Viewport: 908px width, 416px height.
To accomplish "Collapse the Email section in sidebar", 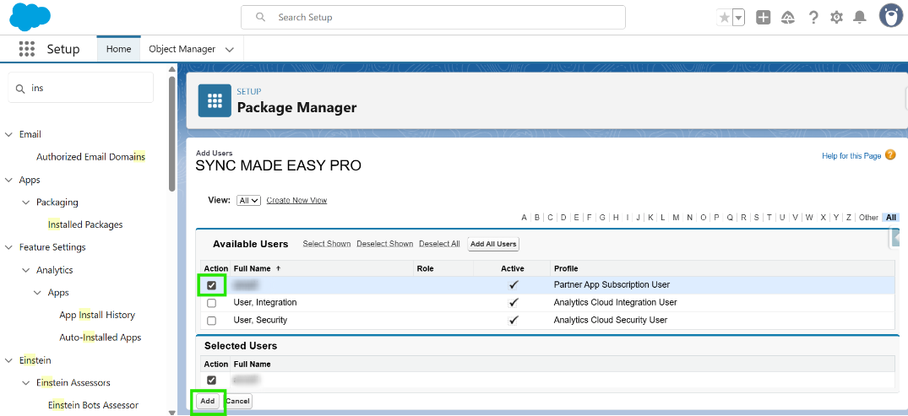I will coord(8,134).
